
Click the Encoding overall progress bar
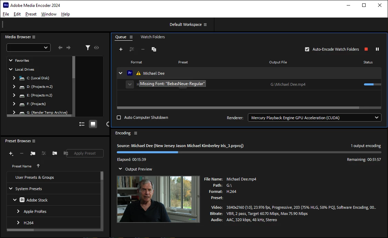(249, 152)
